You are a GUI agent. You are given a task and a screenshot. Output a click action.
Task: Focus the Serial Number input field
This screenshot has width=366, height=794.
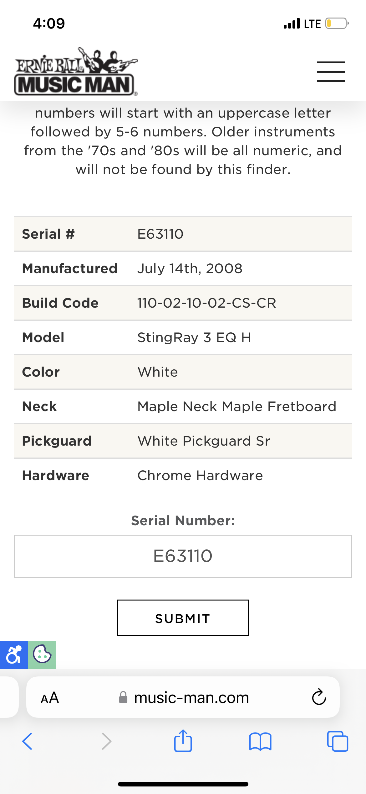click(183, 556)
